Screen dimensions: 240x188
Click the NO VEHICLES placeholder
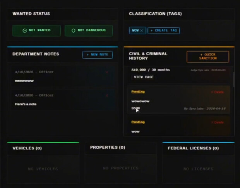tap(43, 169)
